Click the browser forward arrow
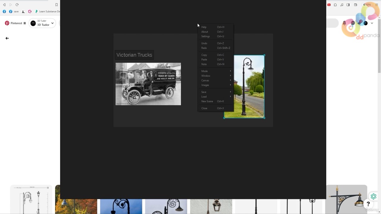The image size is (381, 214). [10, 5]
